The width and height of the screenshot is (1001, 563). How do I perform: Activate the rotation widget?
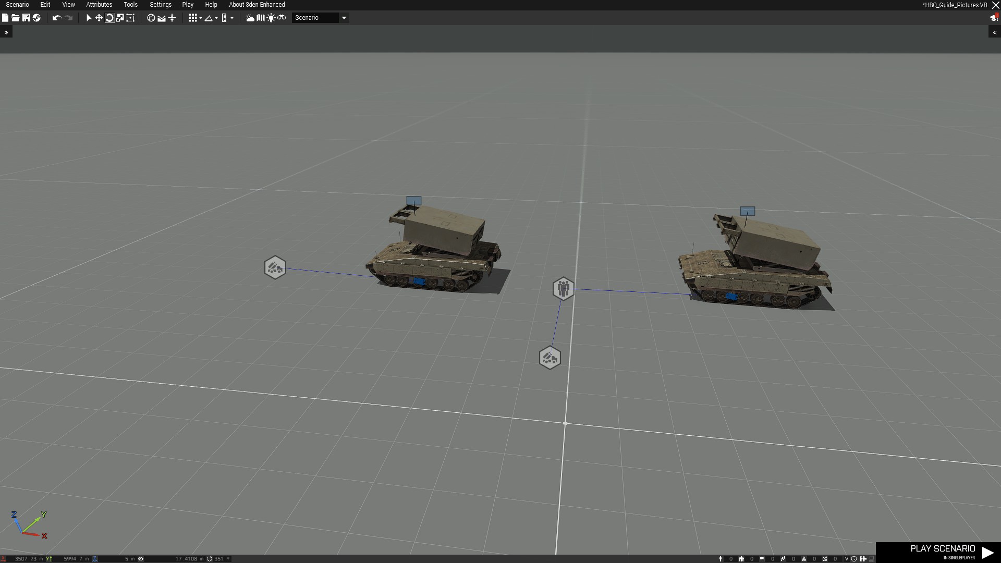pyautogui.click(x=109, y=18)
